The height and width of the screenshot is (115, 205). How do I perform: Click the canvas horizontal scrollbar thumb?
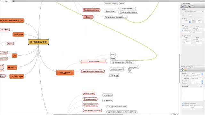click(x=88, y=114)
